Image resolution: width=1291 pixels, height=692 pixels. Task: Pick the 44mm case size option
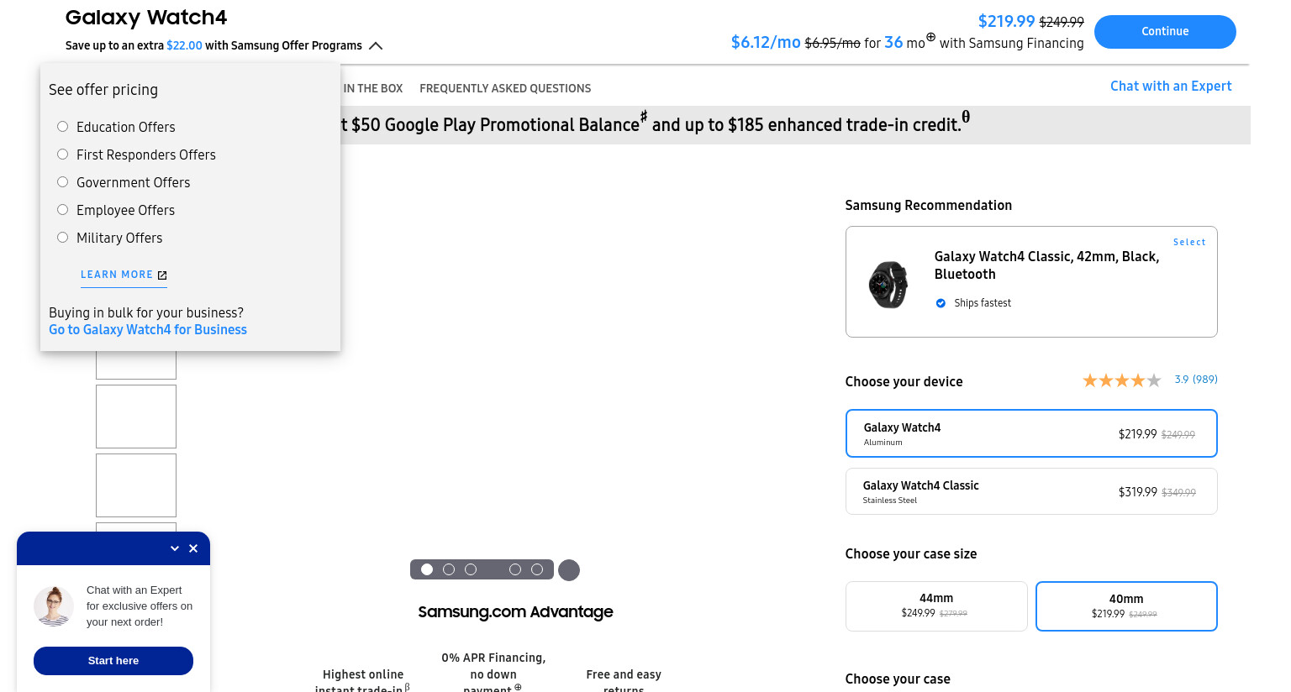click(x=936, y=606)
